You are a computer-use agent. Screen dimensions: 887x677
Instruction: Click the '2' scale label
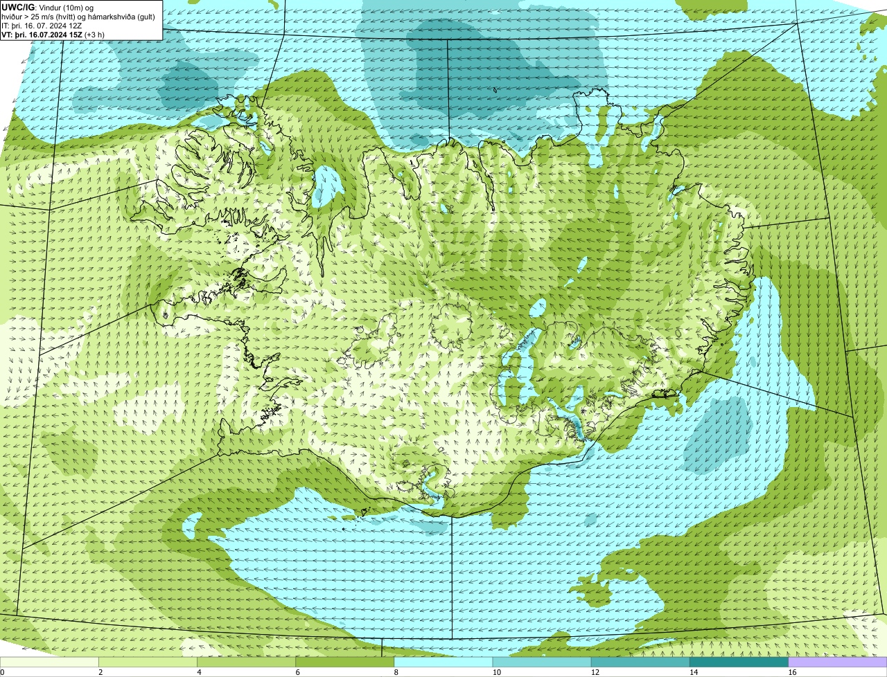(100, 672)
